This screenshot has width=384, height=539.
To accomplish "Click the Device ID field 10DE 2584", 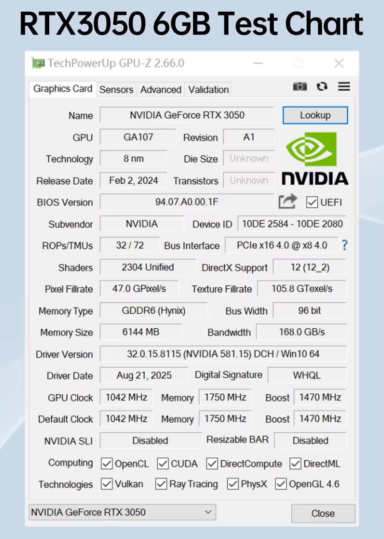I will click(x=292, y=224).
